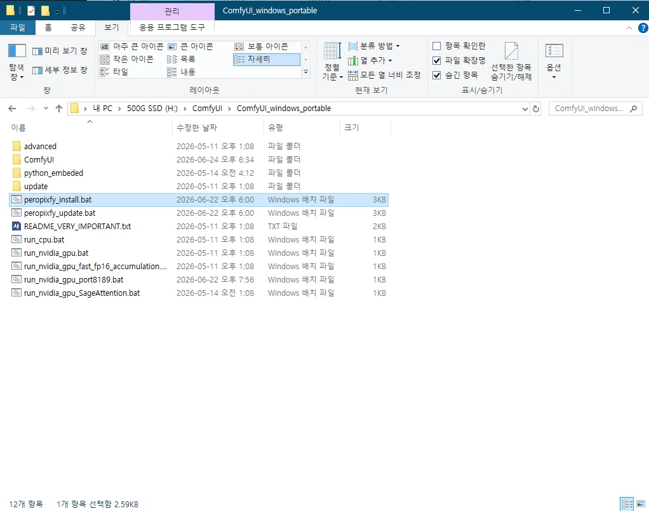
Task: Click the new folder icon in title bar
Action: [x=45, y=10]
